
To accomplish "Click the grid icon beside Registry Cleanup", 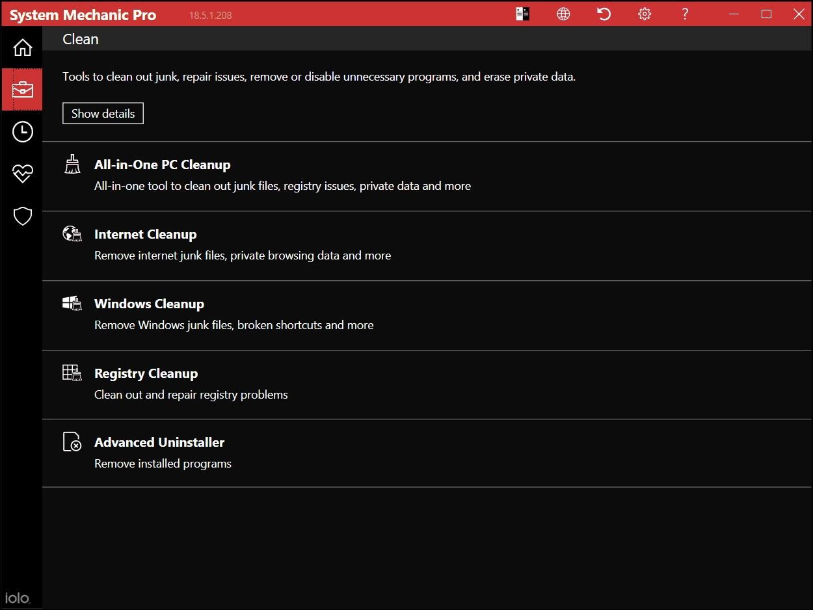I will coord(72,373).
